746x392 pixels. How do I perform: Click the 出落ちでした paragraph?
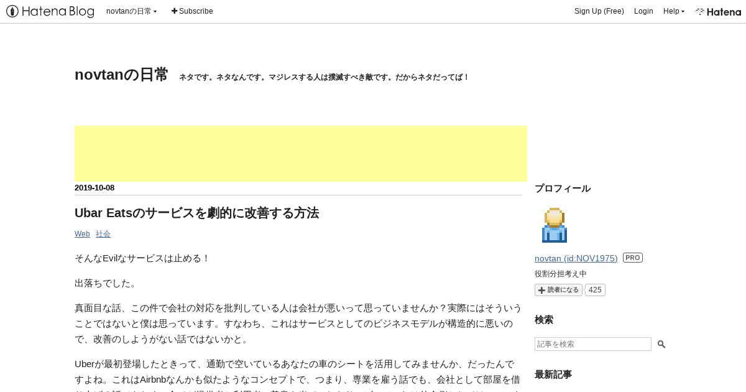coord(106,283)
